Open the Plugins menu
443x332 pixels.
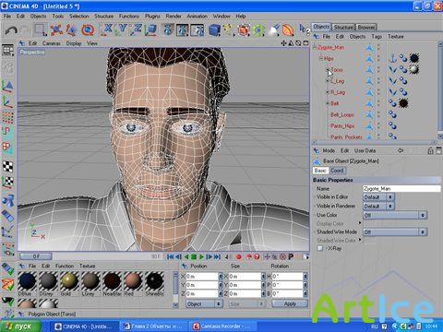click(x=152, y=16)
